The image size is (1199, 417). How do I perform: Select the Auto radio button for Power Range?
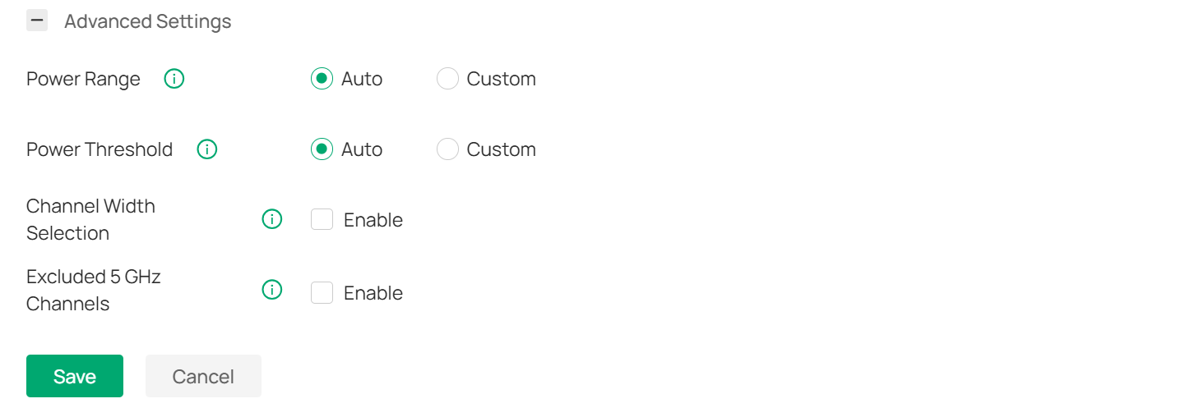tap(322, 79)
